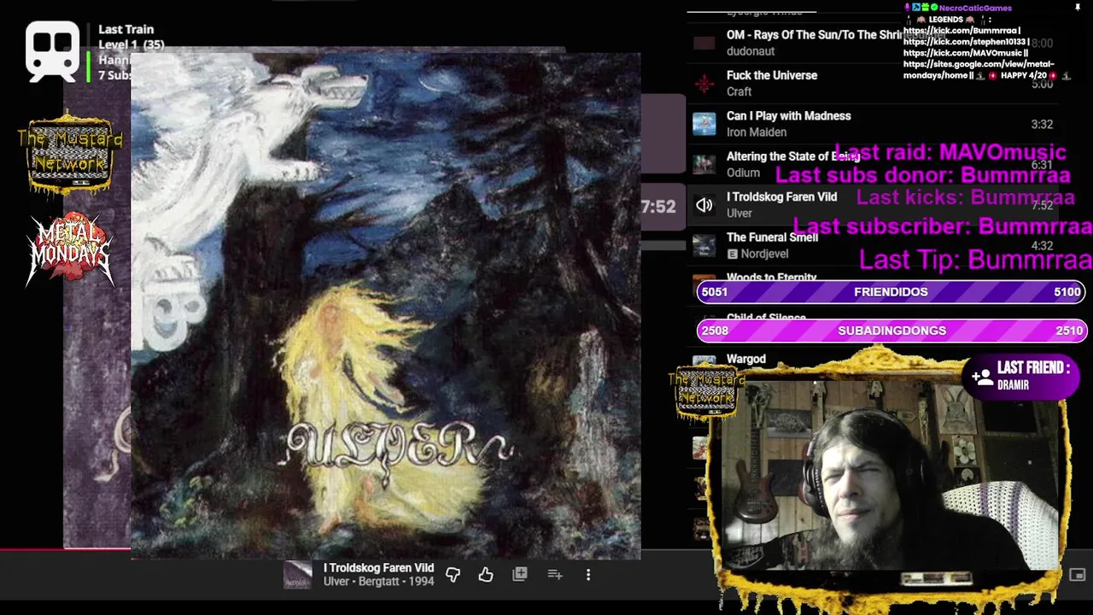
Task: Play Can I Play with Madness
Action: point(788,115)
